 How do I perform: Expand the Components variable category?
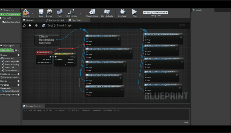click(x=5, y=88)
